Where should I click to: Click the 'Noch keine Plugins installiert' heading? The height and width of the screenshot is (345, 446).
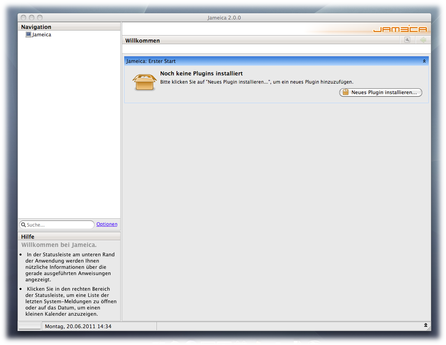(202, 73)
